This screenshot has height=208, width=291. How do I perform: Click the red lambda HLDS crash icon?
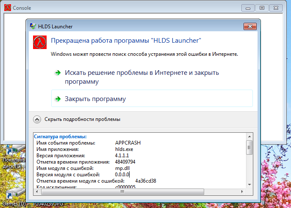coord(40,42)
